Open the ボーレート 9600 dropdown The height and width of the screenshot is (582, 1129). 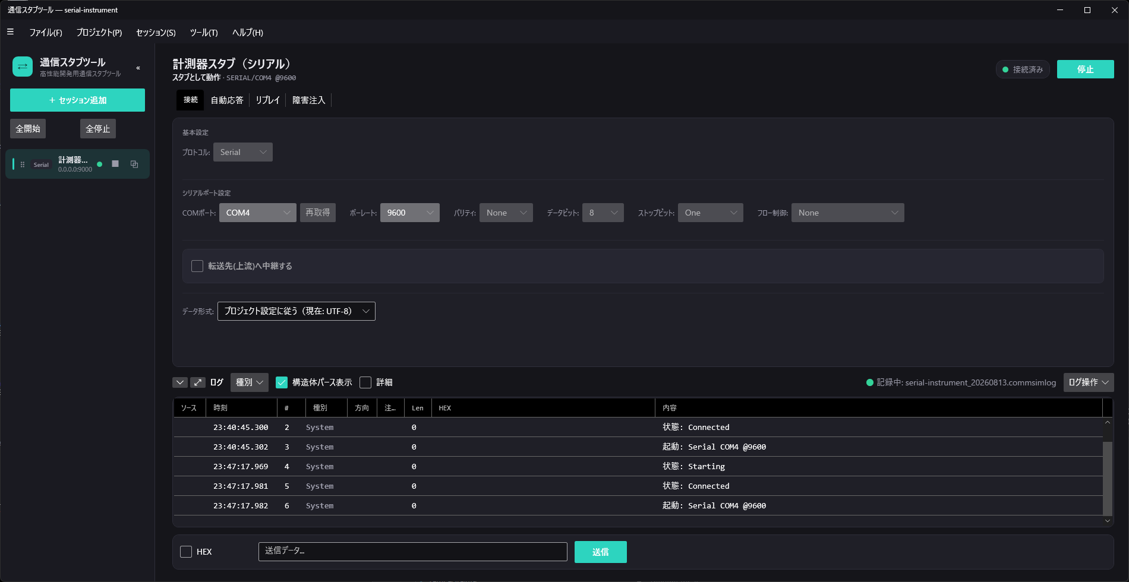click(410, 213)
